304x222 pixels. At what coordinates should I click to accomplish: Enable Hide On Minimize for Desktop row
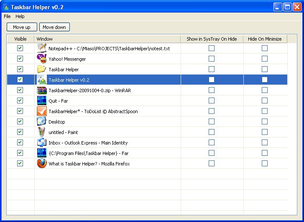click(x=265, y=121)
